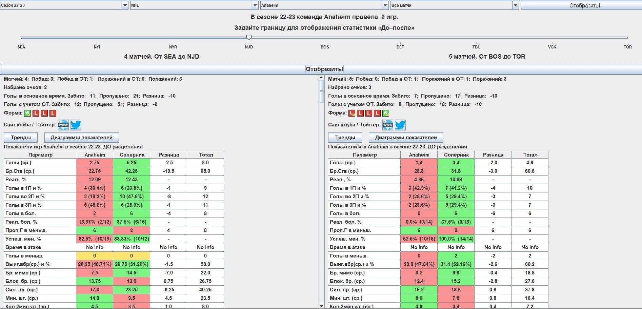Open Twitter bird icon in left panel
642x309 pixels.
point(76,125)
